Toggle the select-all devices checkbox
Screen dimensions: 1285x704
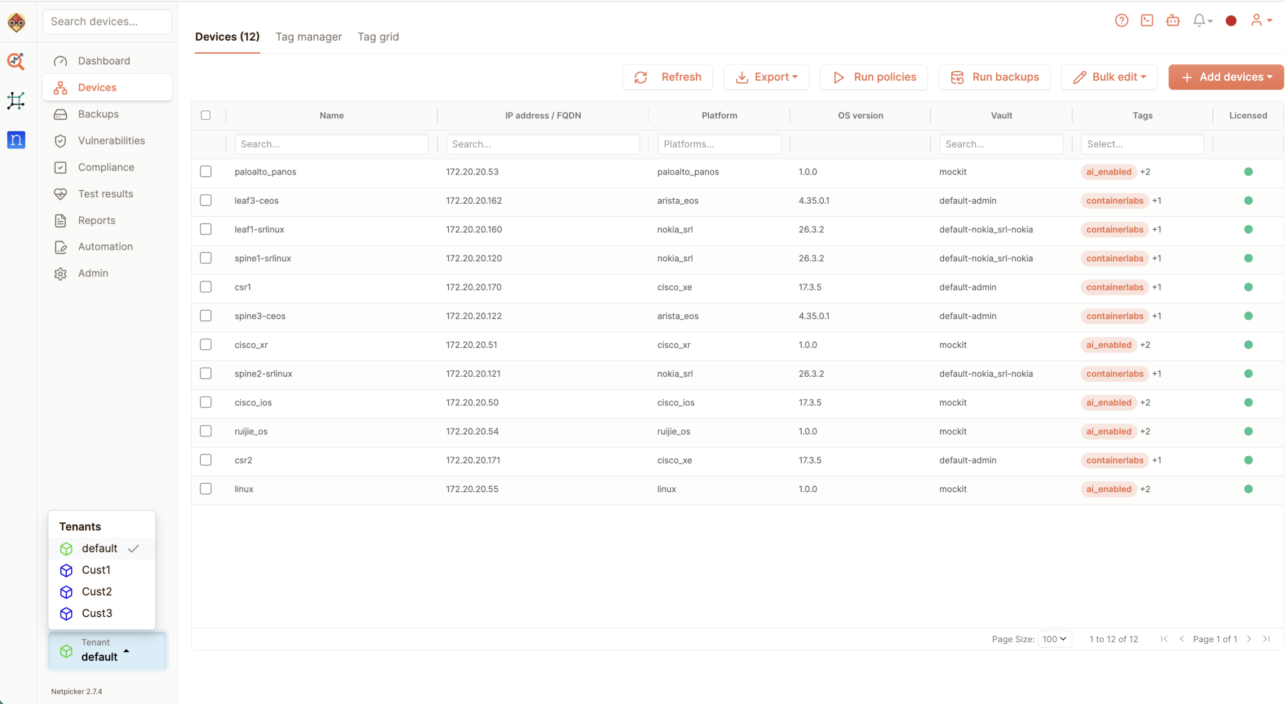[x=206, y=115]
